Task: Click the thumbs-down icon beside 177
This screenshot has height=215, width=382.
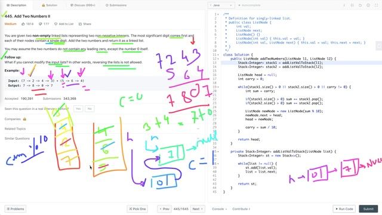Action: (41, 24)
